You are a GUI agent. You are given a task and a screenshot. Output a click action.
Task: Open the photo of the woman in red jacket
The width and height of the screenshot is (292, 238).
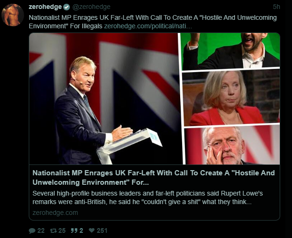(x=231, y=98)
